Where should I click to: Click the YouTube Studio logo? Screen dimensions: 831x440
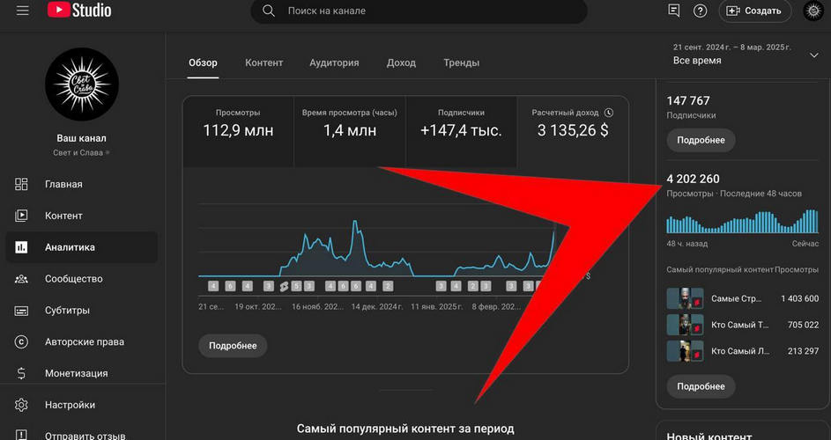coord(79,11)
